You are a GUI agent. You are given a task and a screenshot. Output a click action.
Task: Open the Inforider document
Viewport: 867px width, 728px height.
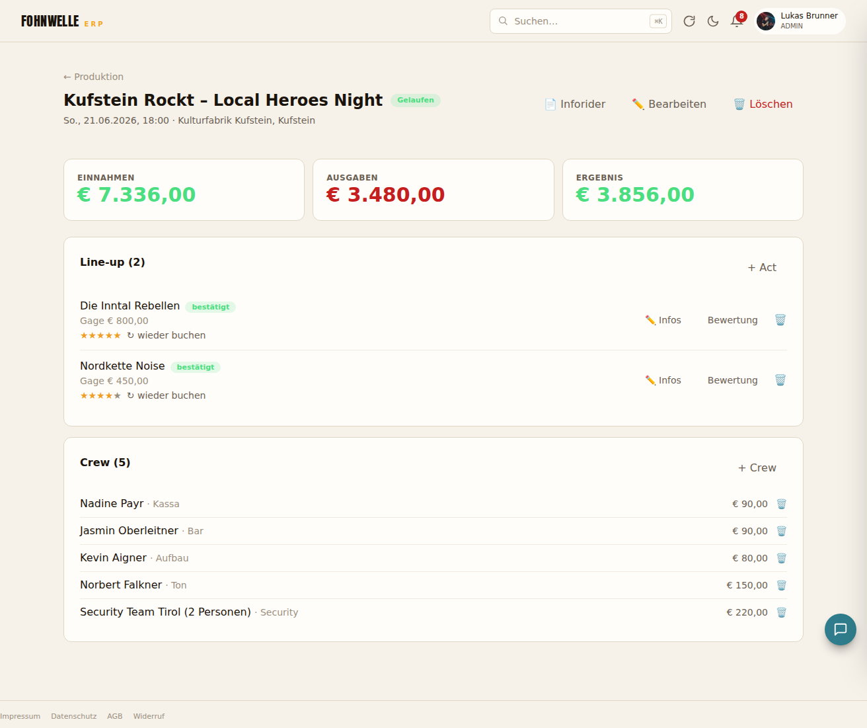[x=575, y=104]
